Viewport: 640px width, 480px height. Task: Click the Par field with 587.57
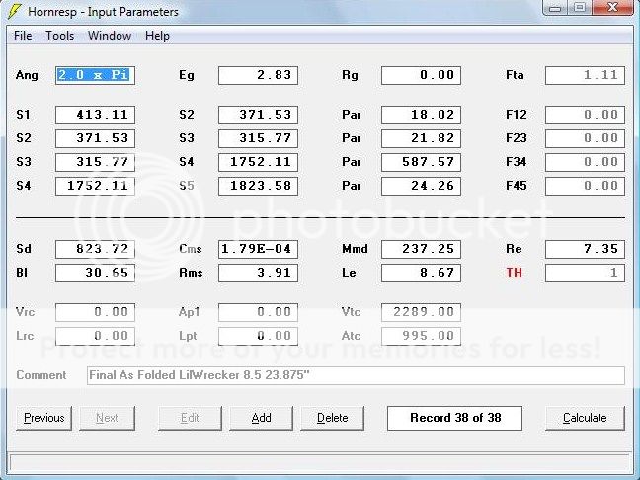pyautogui.click(x=421, y=162)
